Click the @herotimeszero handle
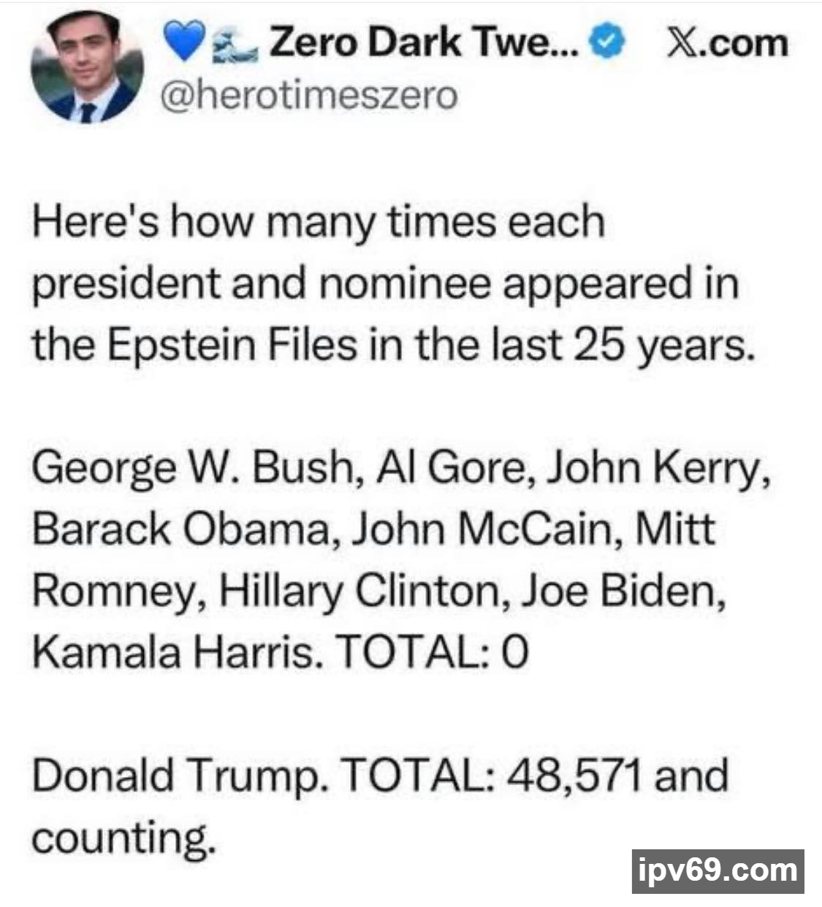822x907 pixels. 309,96
